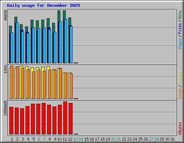The width and height of the screenshot is (184, 143).
Task: Select the orange Sites bar for day 11
Action: click(x=66, y=86)
